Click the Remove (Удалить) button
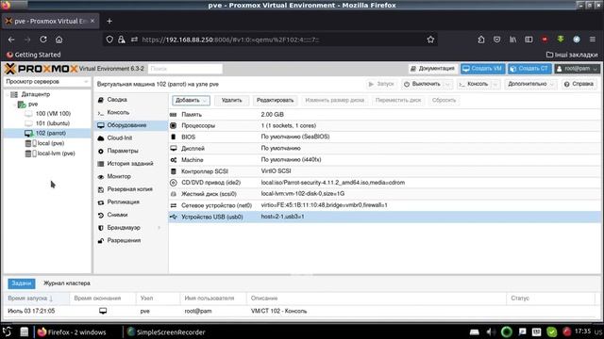Screen dimensions: 604x339 point(231,101)
